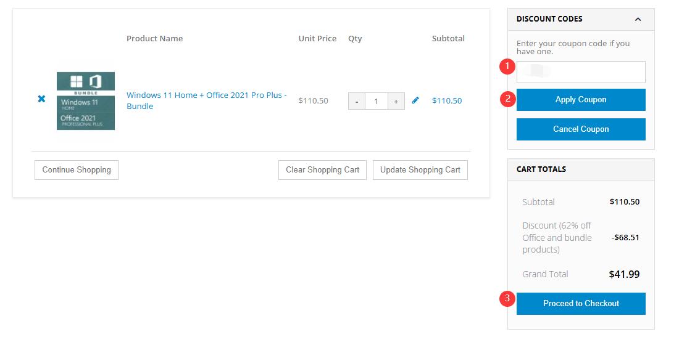
Task: Select the $110.50 item subtotal in table
Action: click(447, 100)
